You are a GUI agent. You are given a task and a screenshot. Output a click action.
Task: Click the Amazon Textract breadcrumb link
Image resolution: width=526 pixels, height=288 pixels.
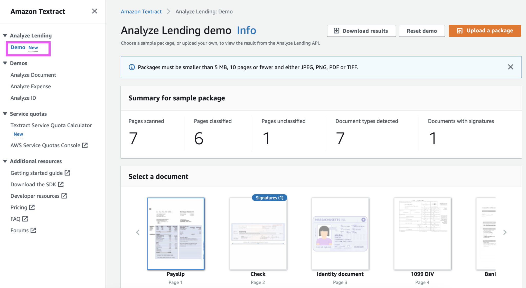pos(141,11)
